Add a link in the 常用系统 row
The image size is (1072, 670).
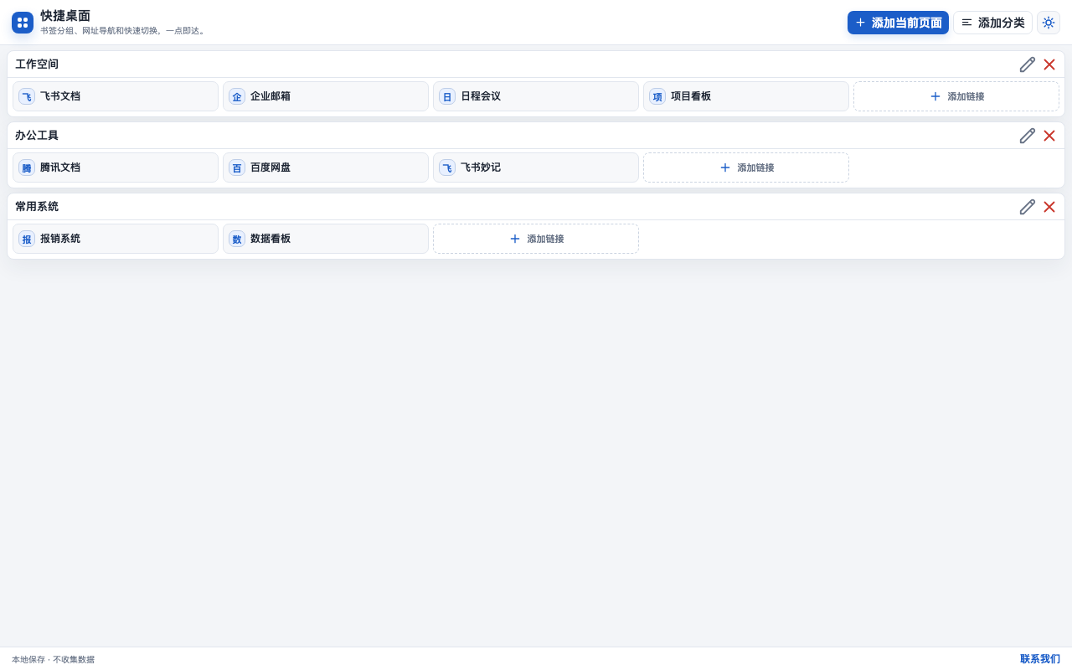click(x=536, y=239)
